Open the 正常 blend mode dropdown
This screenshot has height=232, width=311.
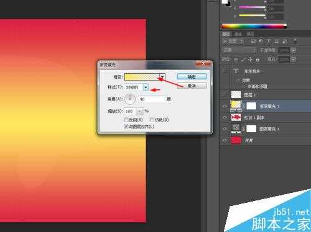click(239, 50)
